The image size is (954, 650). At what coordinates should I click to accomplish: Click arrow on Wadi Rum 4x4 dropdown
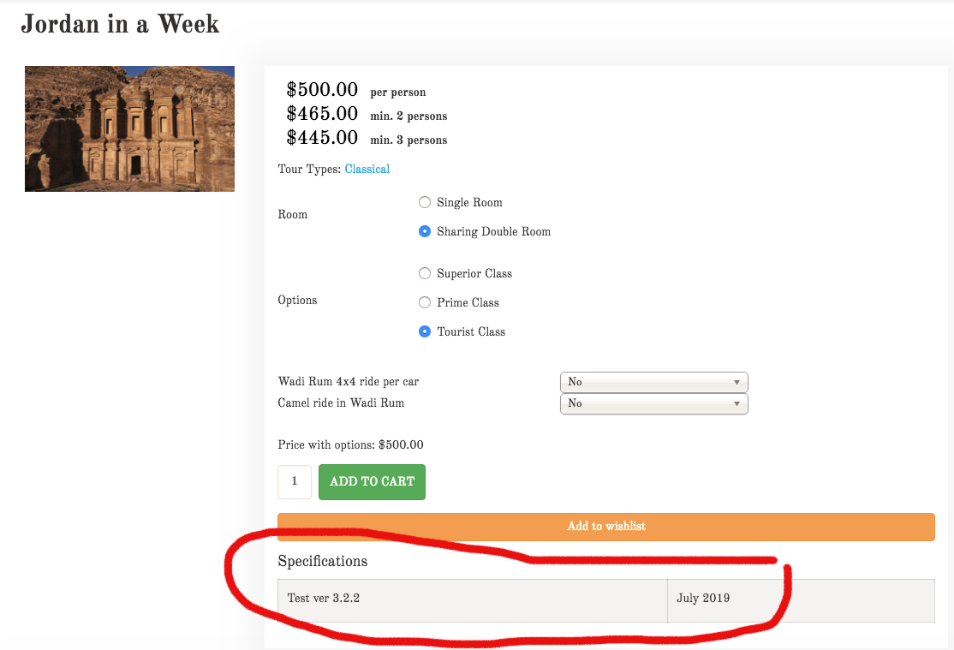(736, 382)
